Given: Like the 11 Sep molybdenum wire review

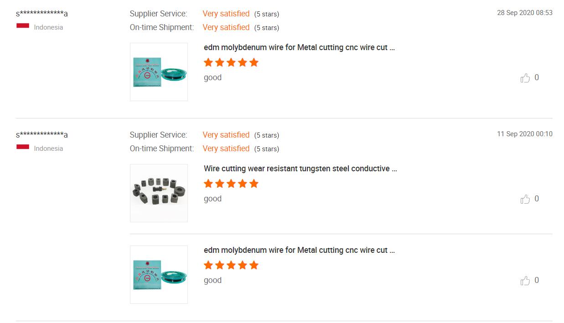Looking at the screenshot, I should coord(525,281).
